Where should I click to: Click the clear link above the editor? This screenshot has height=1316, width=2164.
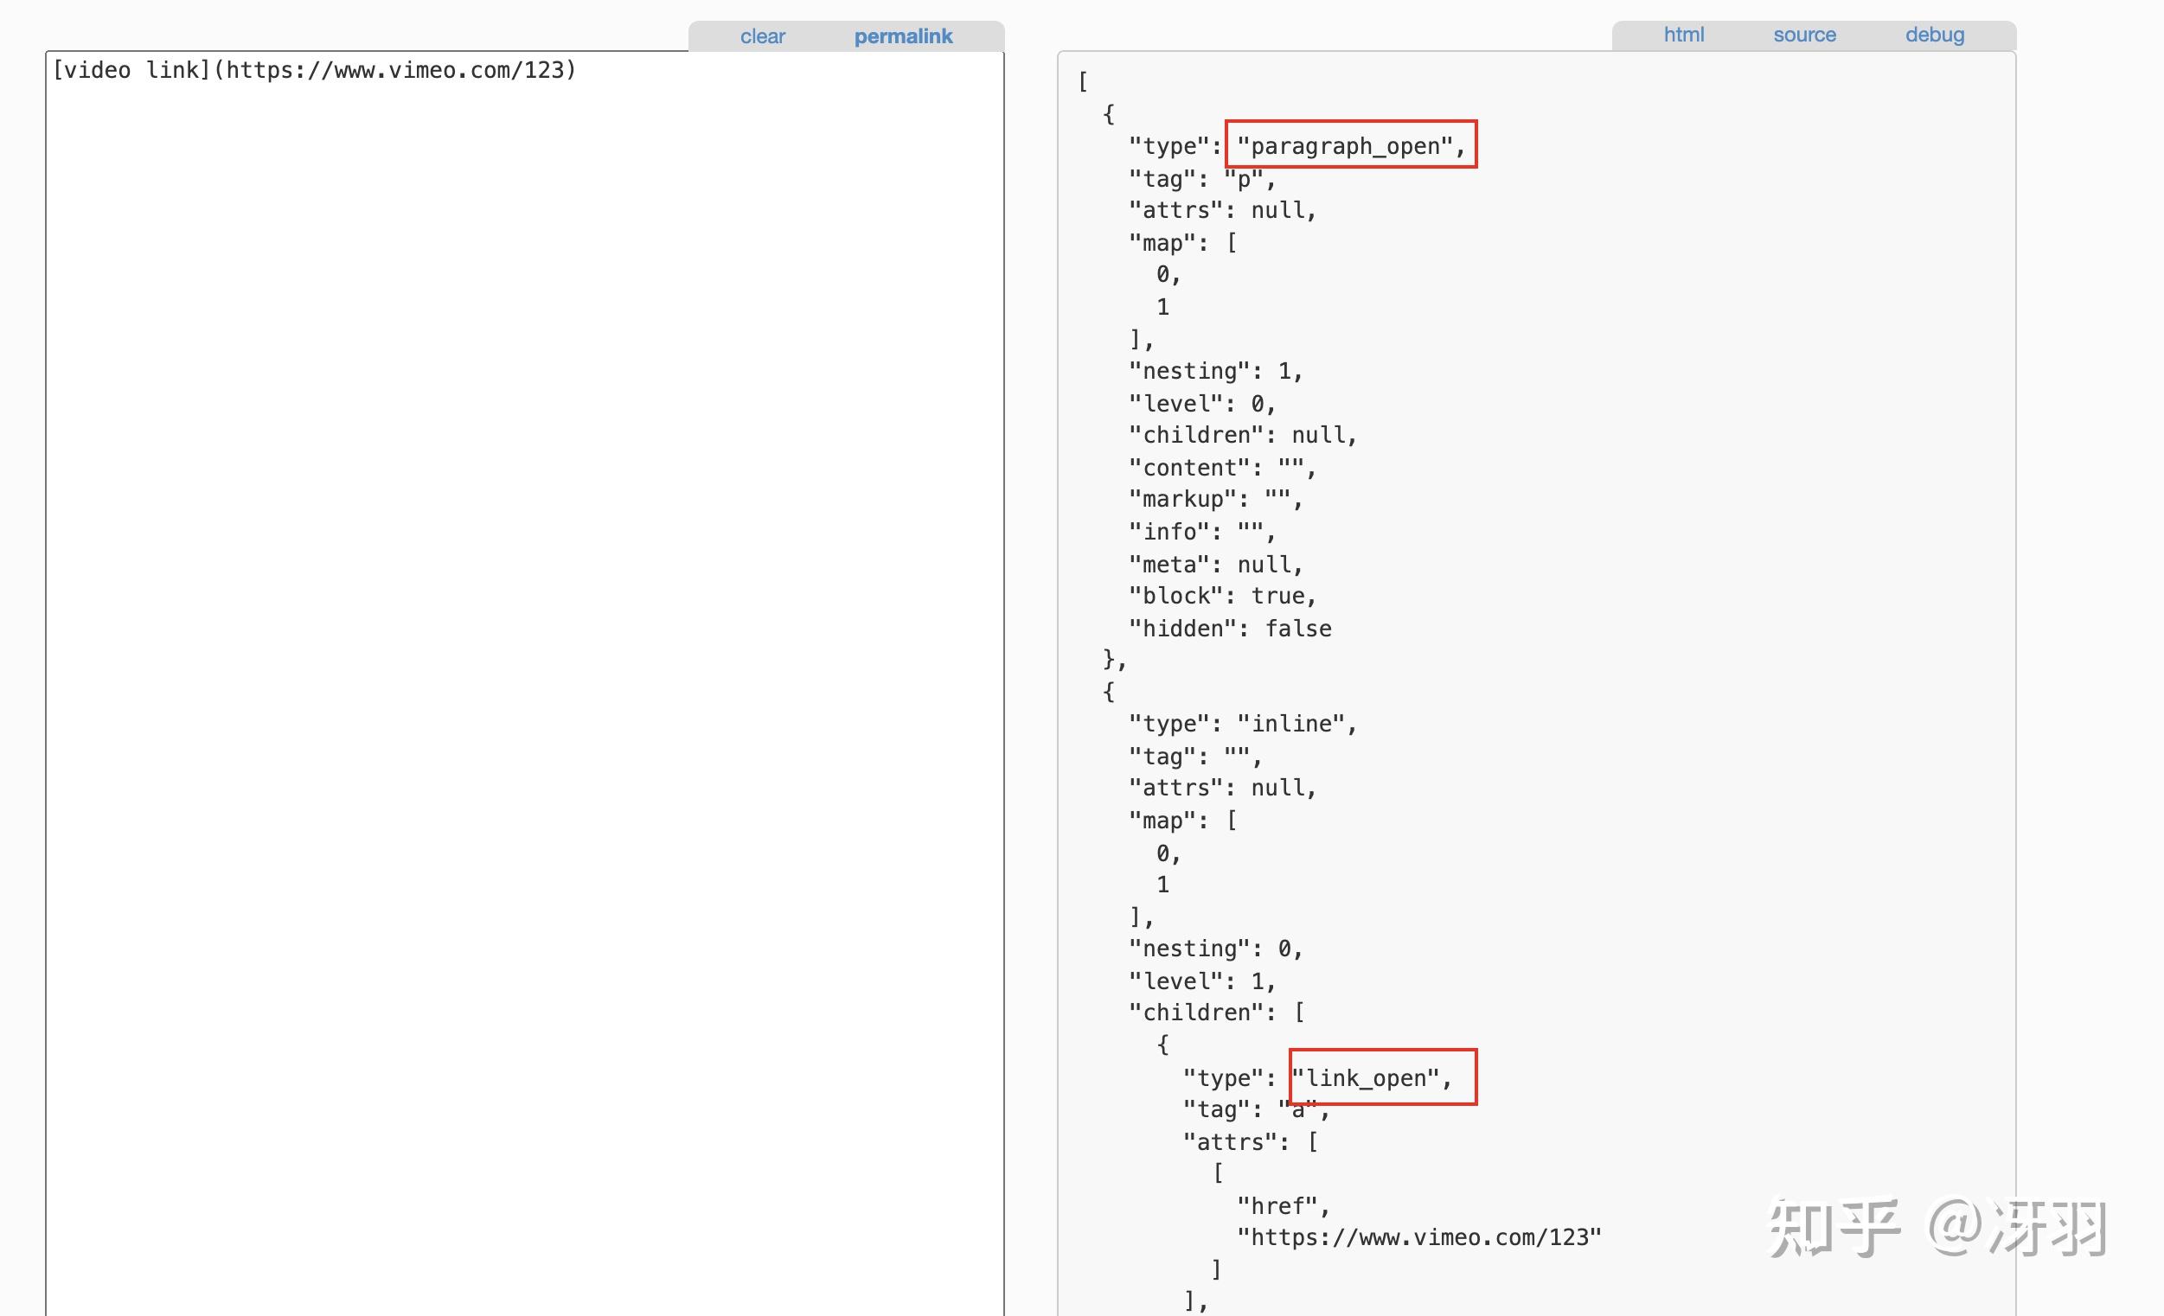pyautogui.click(x=761, y=36)
